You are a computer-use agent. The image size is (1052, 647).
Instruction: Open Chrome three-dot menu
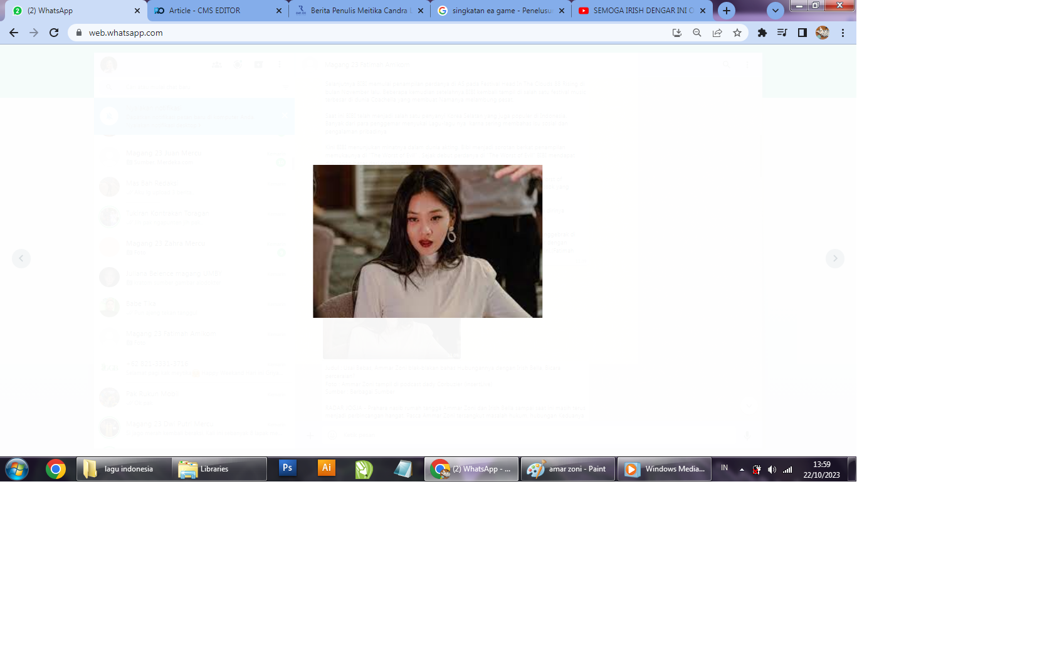[843, 33]
